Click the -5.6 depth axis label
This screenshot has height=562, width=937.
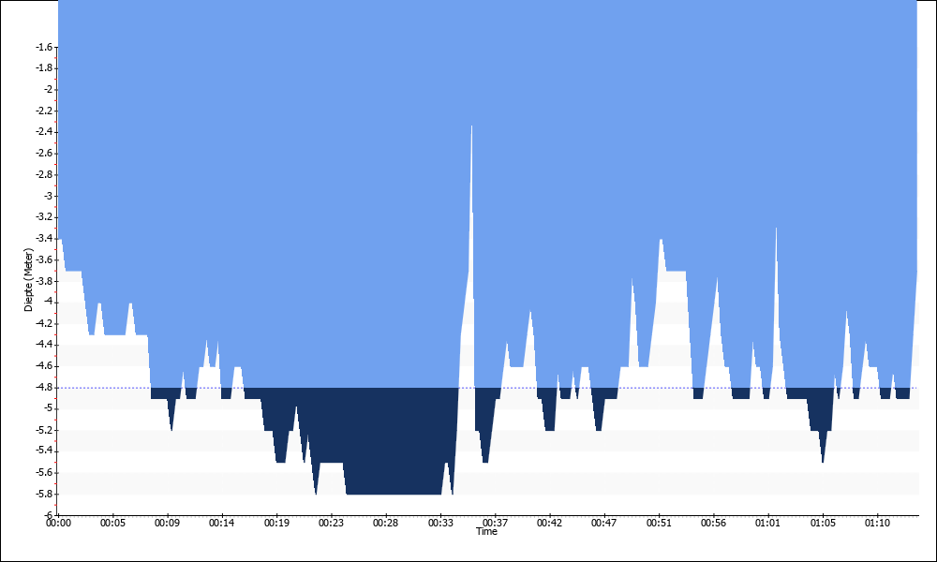click(x=45, y=472)
